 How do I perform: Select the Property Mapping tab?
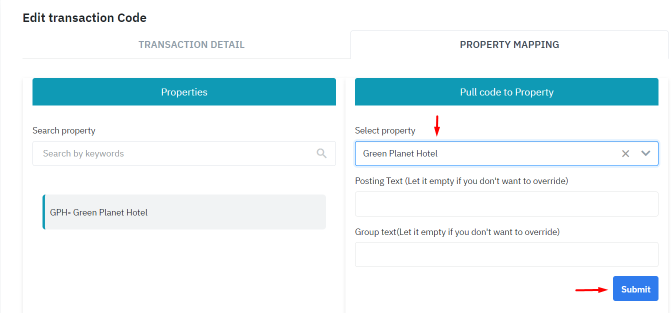(x=509, y=44)
